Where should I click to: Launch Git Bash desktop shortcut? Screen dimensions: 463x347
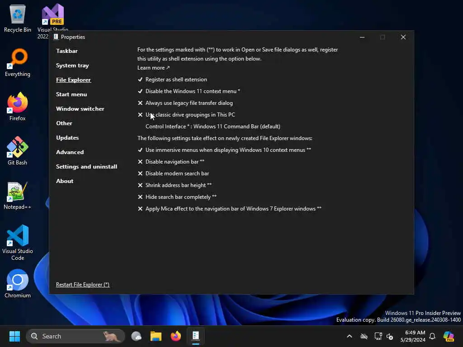pyautogui.click(x=18, y=151)
